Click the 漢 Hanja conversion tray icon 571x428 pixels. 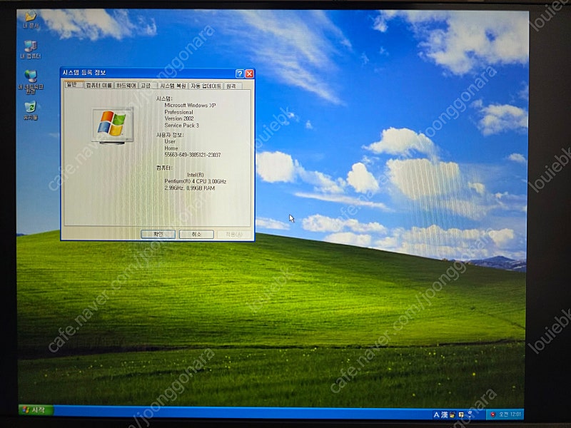click(444, 414)
